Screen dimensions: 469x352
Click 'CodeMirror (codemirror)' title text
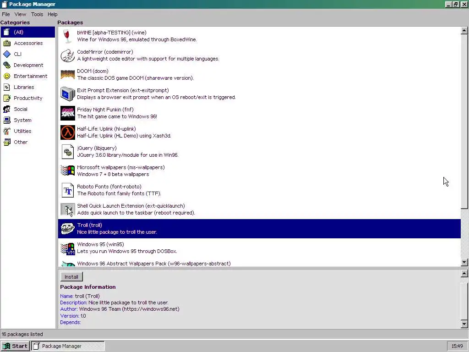[105, 52]
